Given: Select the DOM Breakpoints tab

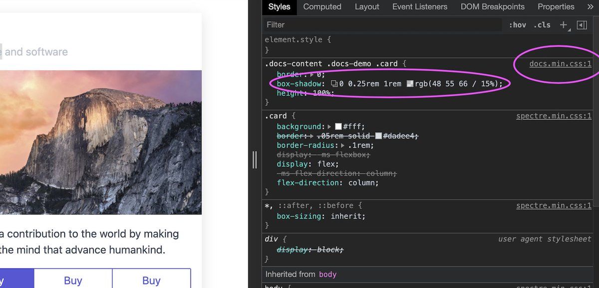Looking at the screenshot, I should (x=492, y=6).
